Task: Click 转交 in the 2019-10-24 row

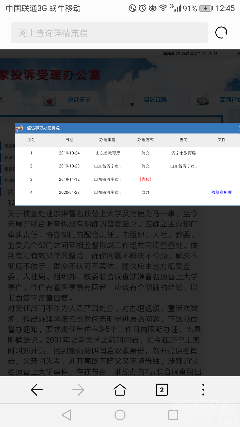Action: coord(145,153)
